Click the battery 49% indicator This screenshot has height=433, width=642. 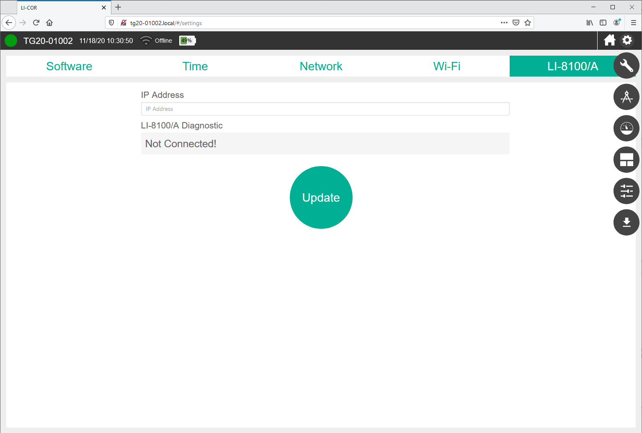[188, 41]
